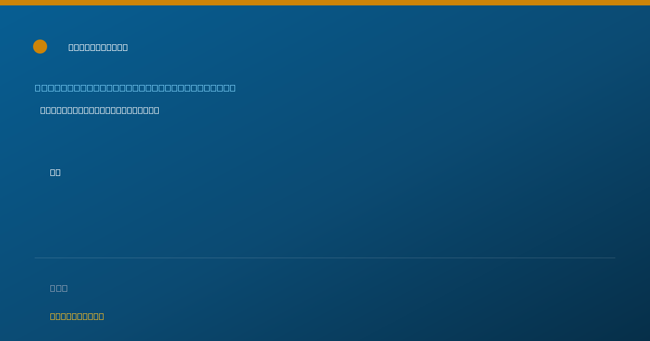This screenshot has height=341, width=650.
Task: Click the thin horizontal divider line
Action: [325, 258]
